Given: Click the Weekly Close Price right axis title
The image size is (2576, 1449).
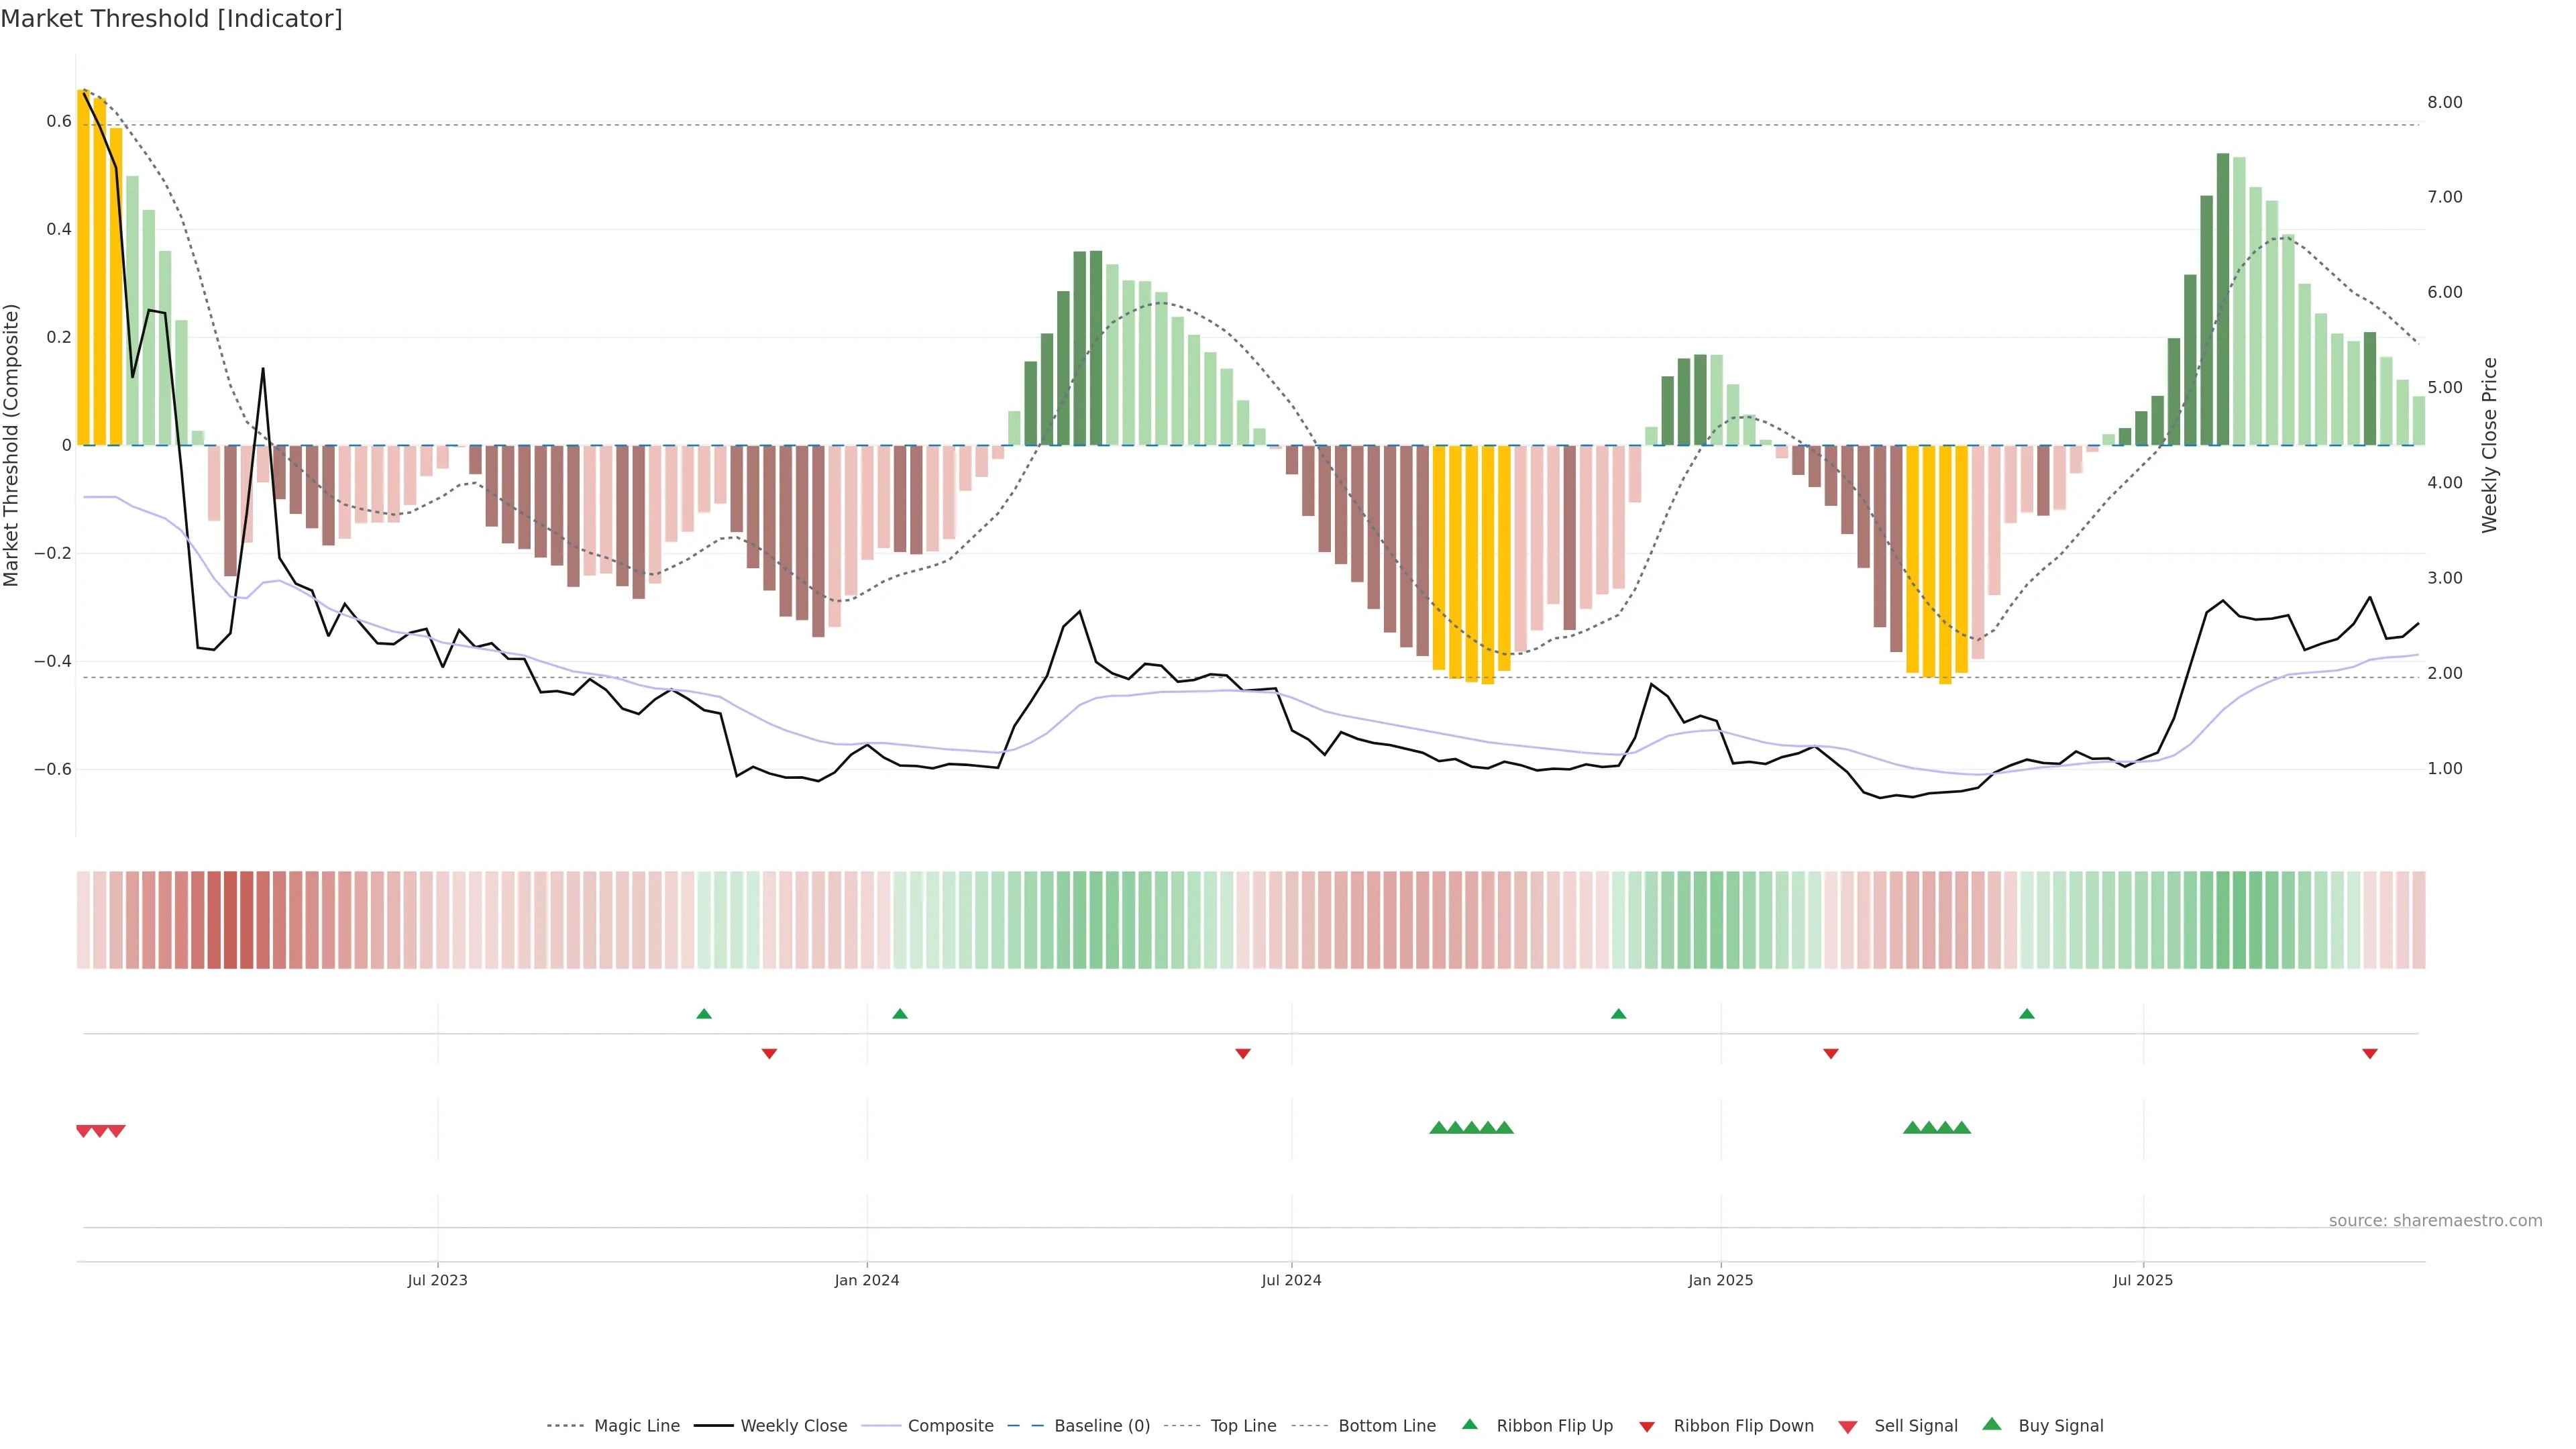Looking at the screenshot, I should tap(2489, 445).
